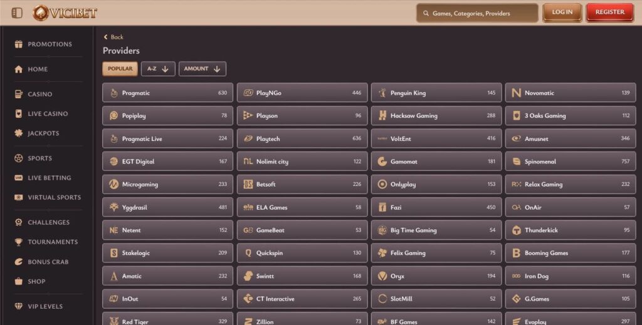Go back using the Back chevron
The height and width of the screenshot is (325, 642).
coord(106,37)
